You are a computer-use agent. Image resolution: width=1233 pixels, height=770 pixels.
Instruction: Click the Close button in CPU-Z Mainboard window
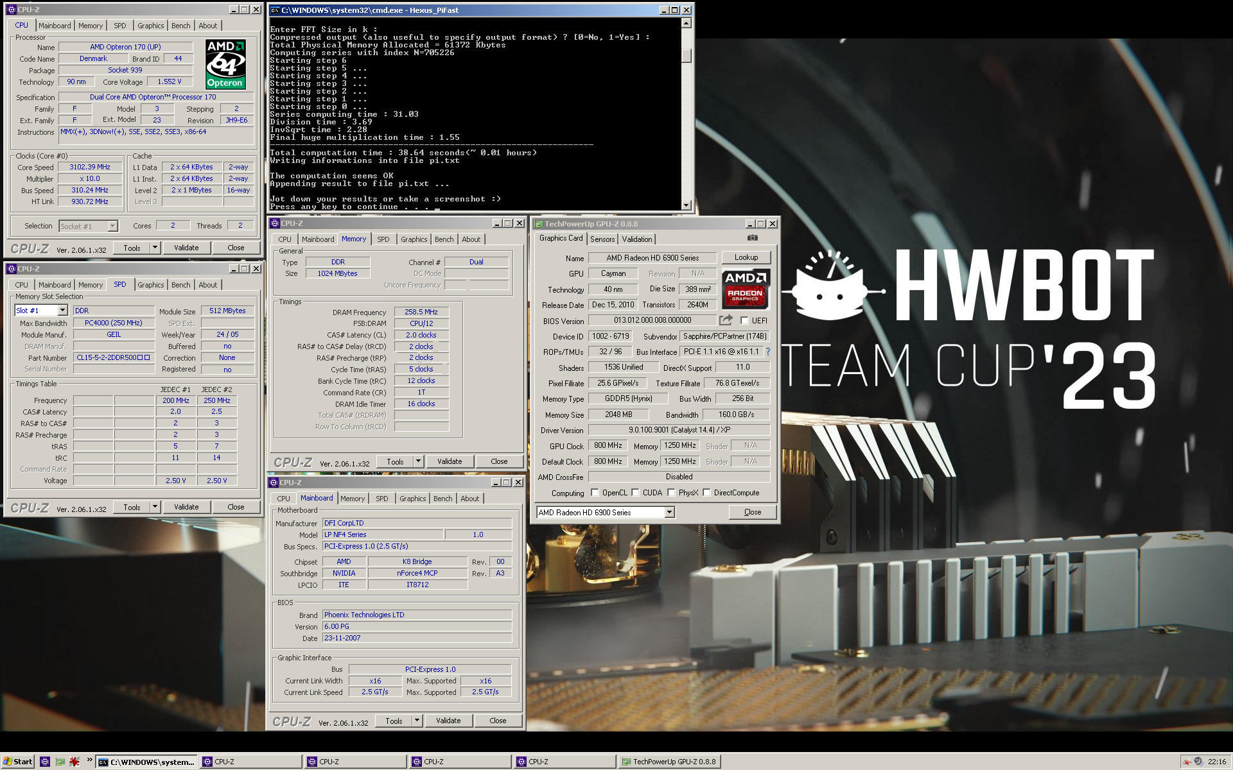pos(498,721)
